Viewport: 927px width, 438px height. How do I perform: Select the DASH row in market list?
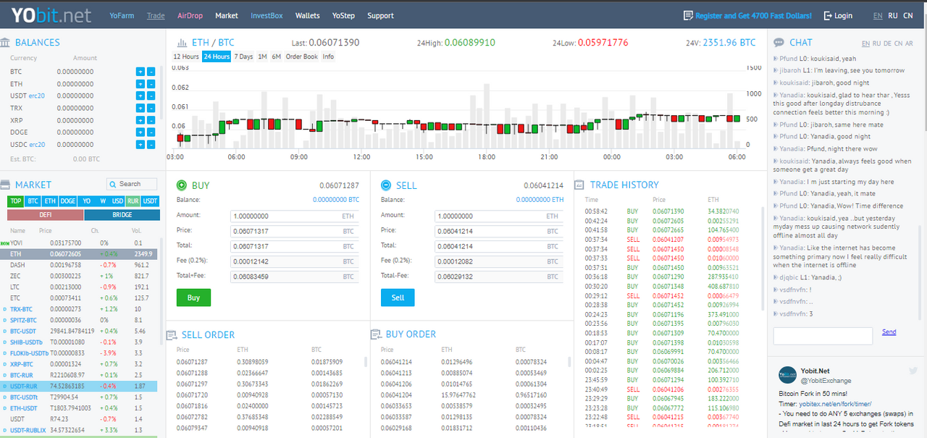[77, 266]
